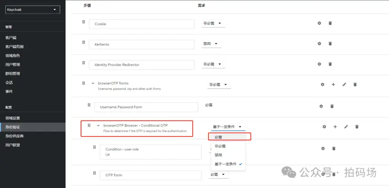Image resolution: width=389 pixels, height=188 pixels.
Task: Grab drag handle of OTP Form row
Action: click(94, 173)
